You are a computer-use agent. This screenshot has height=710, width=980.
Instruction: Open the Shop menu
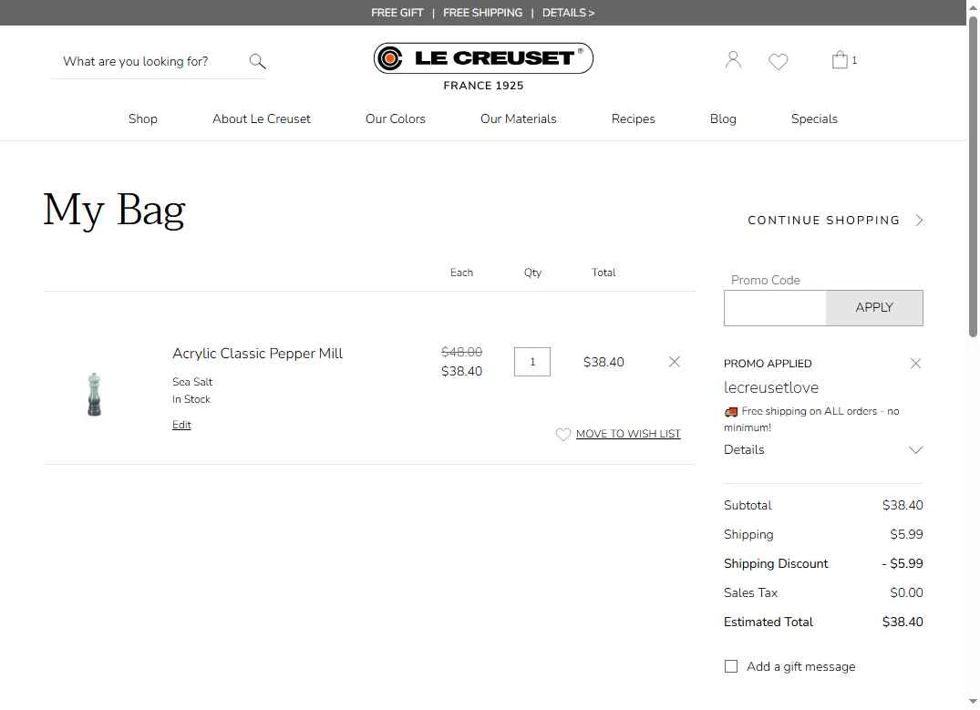pyautogui.click(x=142, y=118)
